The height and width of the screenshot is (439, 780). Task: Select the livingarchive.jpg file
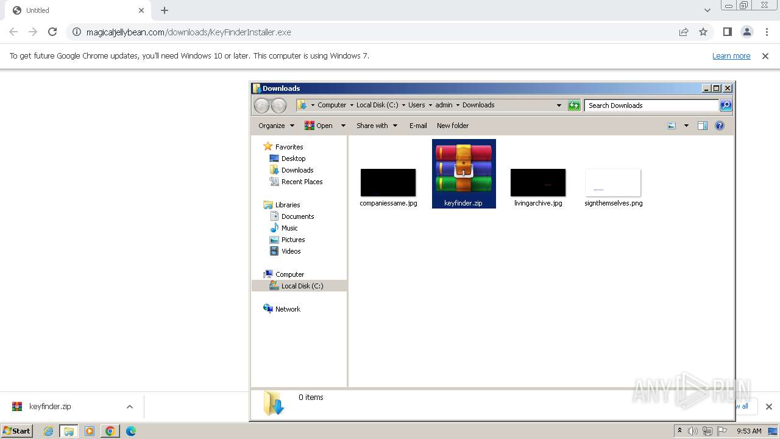point(538,188)
